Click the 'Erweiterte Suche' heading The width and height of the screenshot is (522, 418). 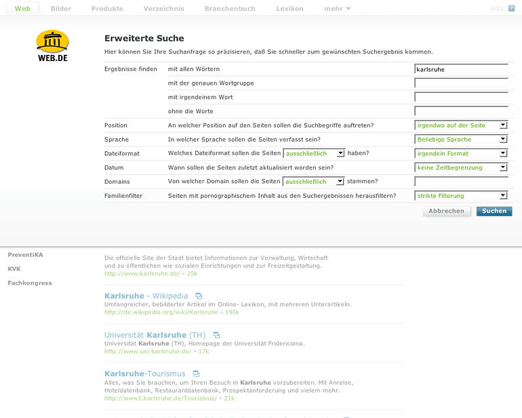click(144, 38)
